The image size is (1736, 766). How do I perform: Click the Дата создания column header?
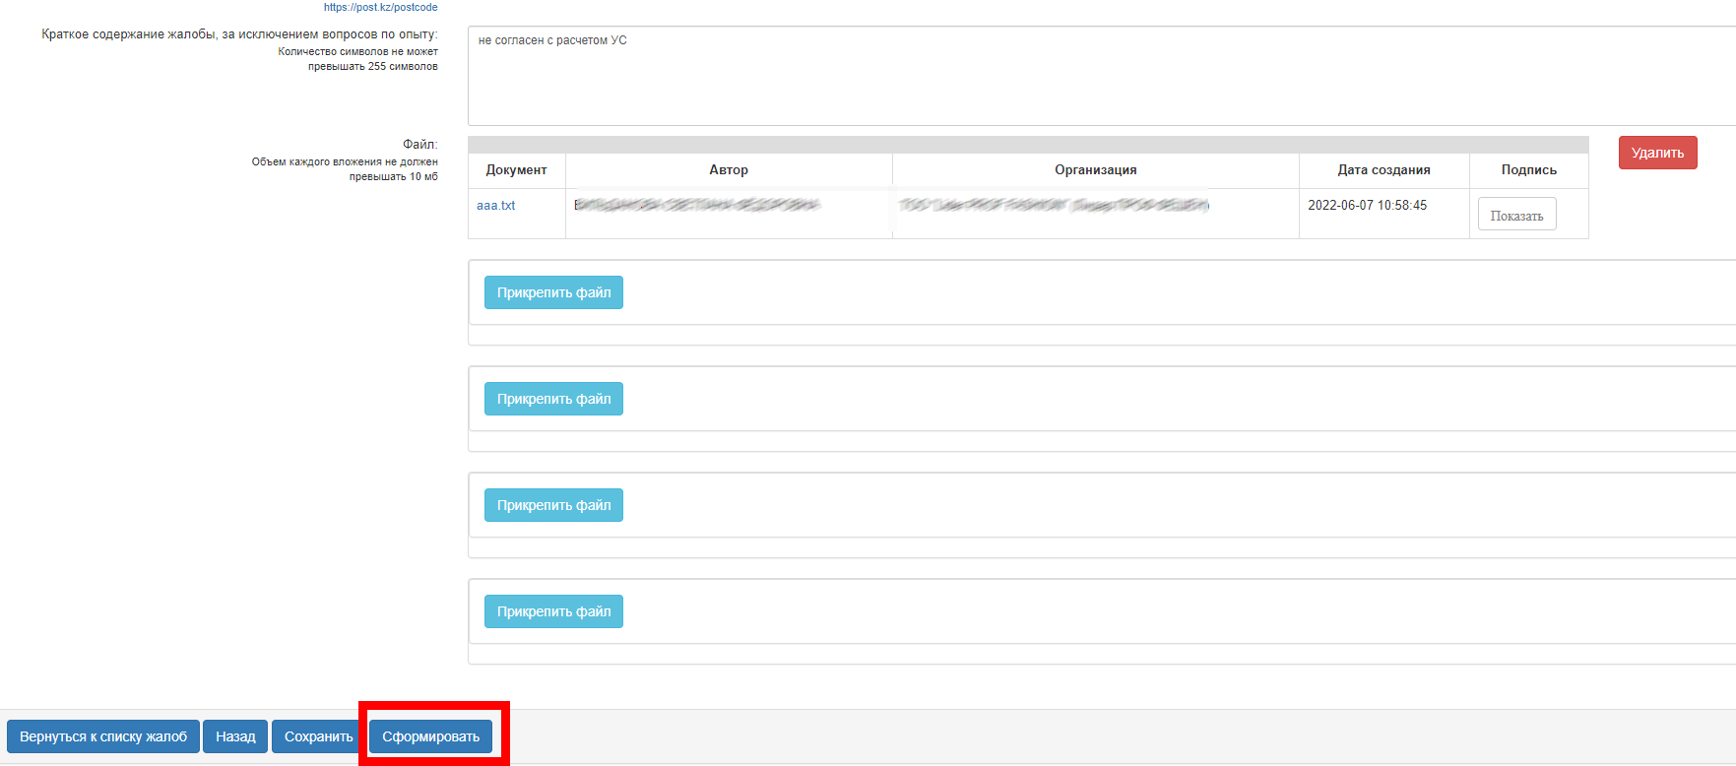pos(1383,170)
